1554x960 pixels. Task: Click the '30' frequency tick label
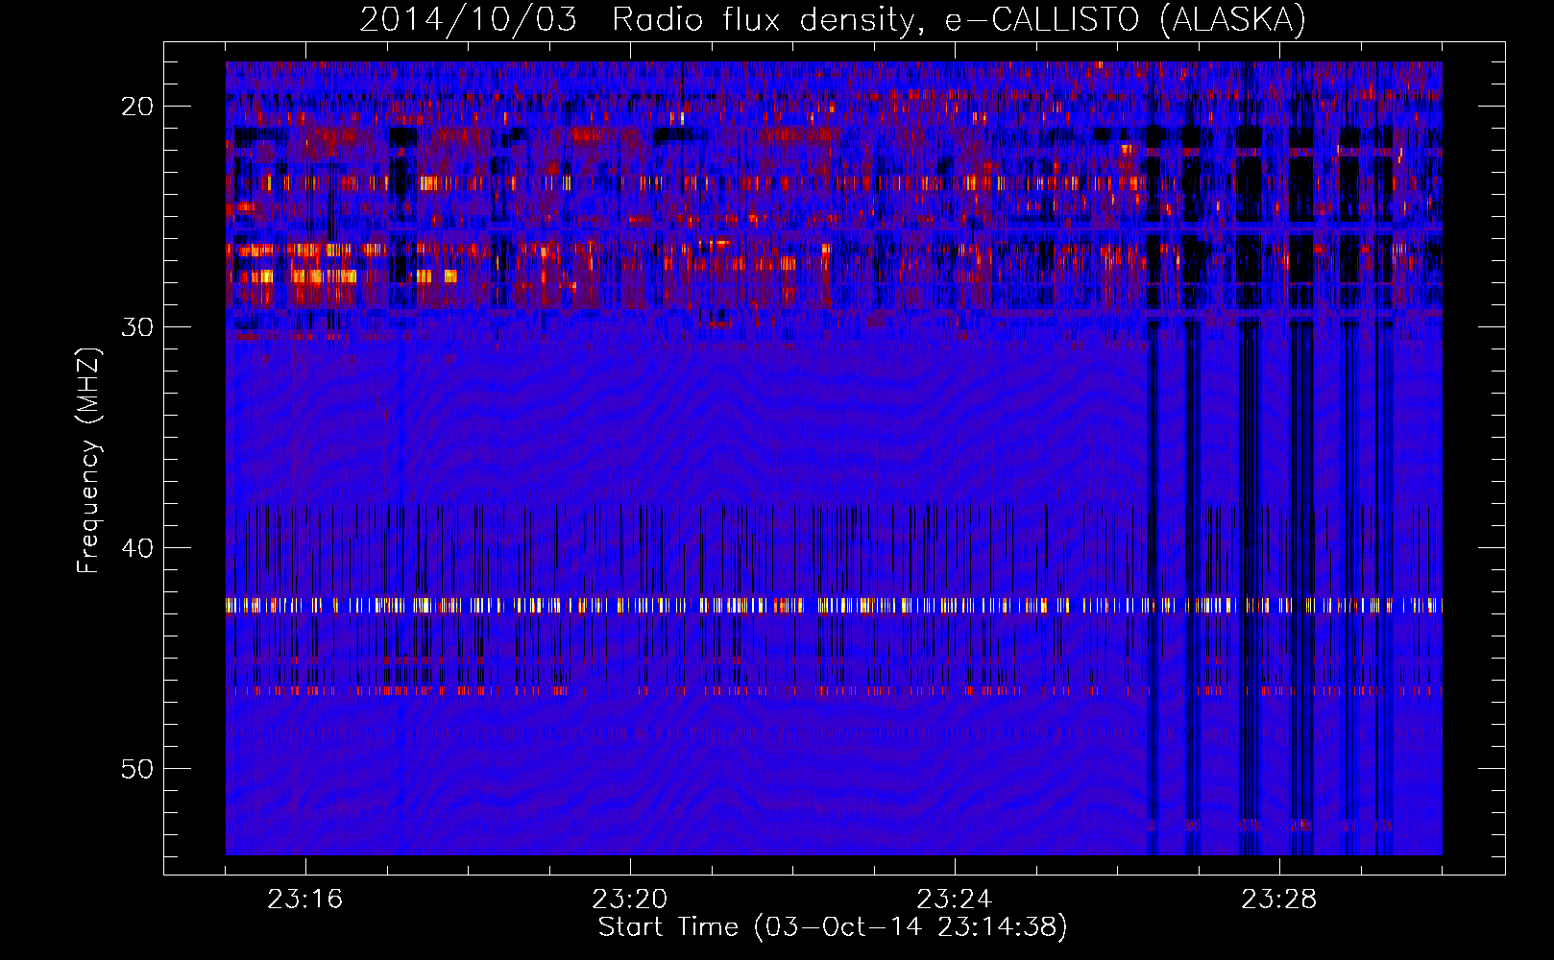[137, 327]
